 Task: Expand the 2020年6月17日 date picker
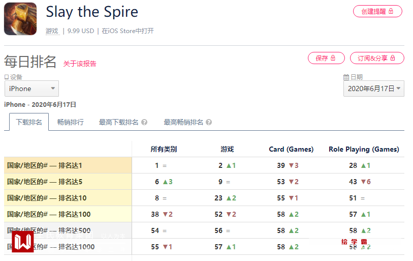(374, 89)
